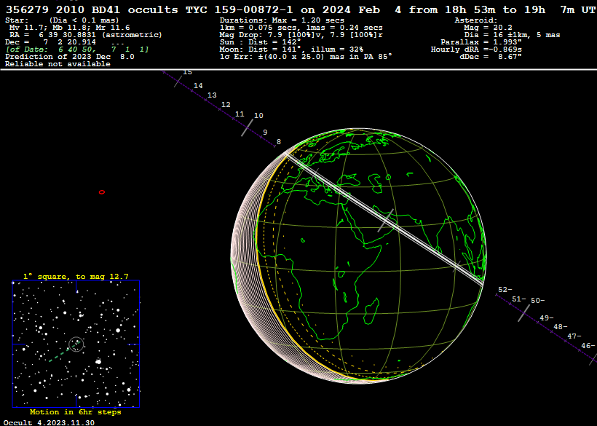This screenshot has height=426, width=597.
Task: Select the 'dDec = 8.67"' value
Action: point(491,56)
